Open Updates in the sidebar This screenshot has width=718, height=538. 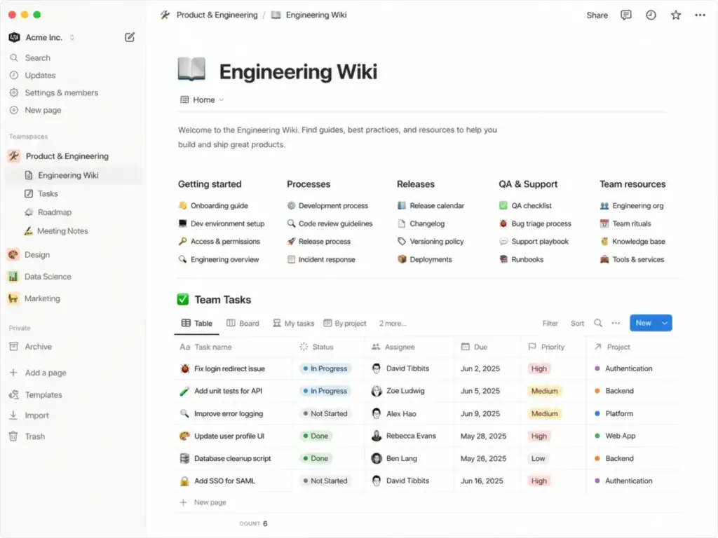40,75
